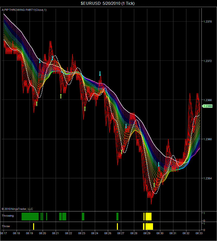Click the yellow Throw bar after 08:19

point(34,226)
